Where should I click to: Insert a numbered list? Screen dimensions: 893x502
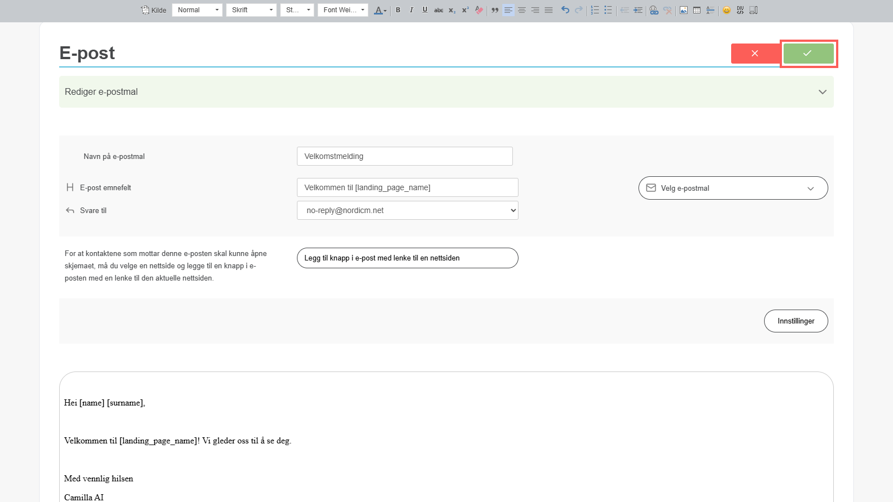tap(595, 10)
